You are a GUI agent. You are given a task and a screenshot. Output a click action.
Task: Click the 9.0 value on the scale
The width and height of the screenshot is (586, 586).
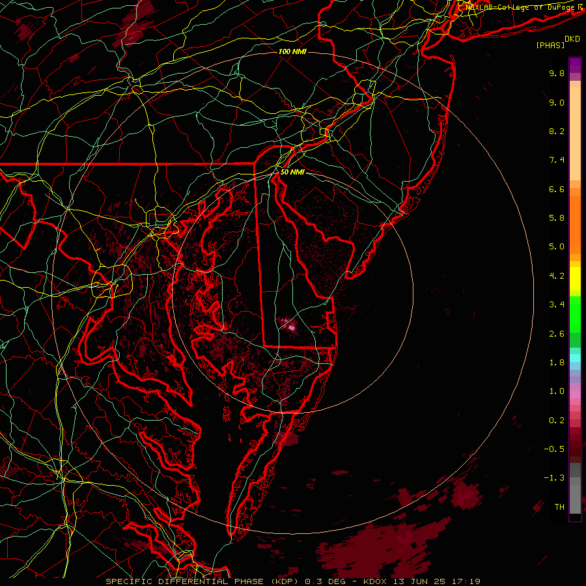coord(557,102)
